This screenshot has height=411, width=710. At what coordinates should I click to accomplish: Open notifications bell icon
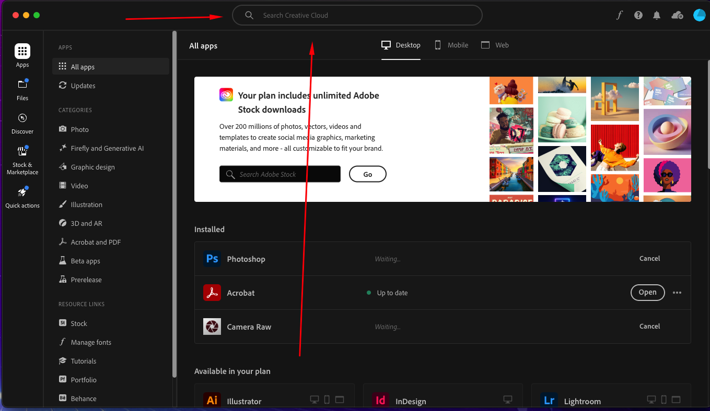(657, 15)
